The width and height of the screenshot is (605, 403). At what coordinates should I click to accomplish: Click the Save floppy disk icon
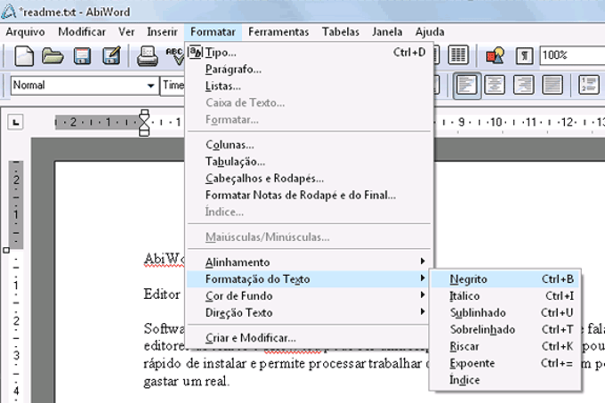[82, 56]
